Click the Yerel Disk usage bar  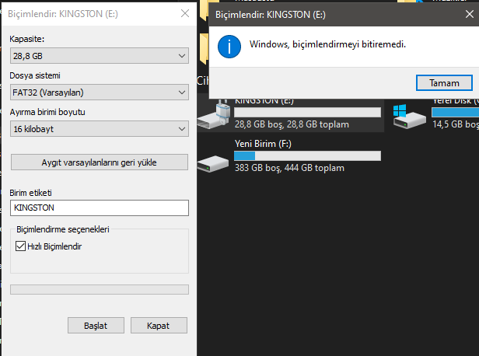pyautogui.click(x=455, y=112)
